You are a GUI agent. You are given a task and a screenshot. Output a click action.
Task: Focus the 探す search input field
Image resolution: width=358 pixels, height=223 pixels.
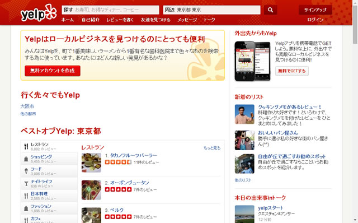(x=111, y=10)
